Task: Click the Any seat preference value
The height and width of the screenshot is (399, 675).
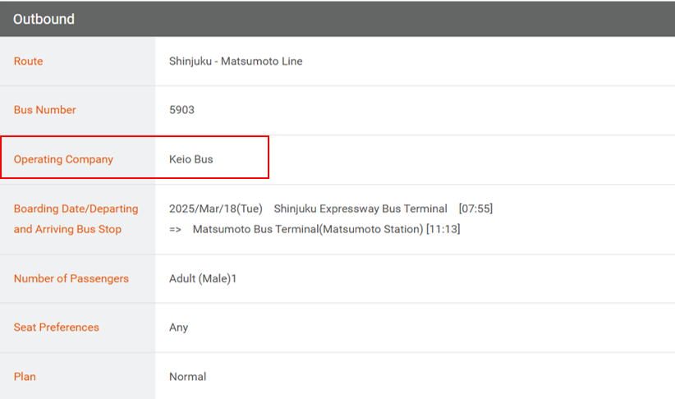Action: click(179, 328)
